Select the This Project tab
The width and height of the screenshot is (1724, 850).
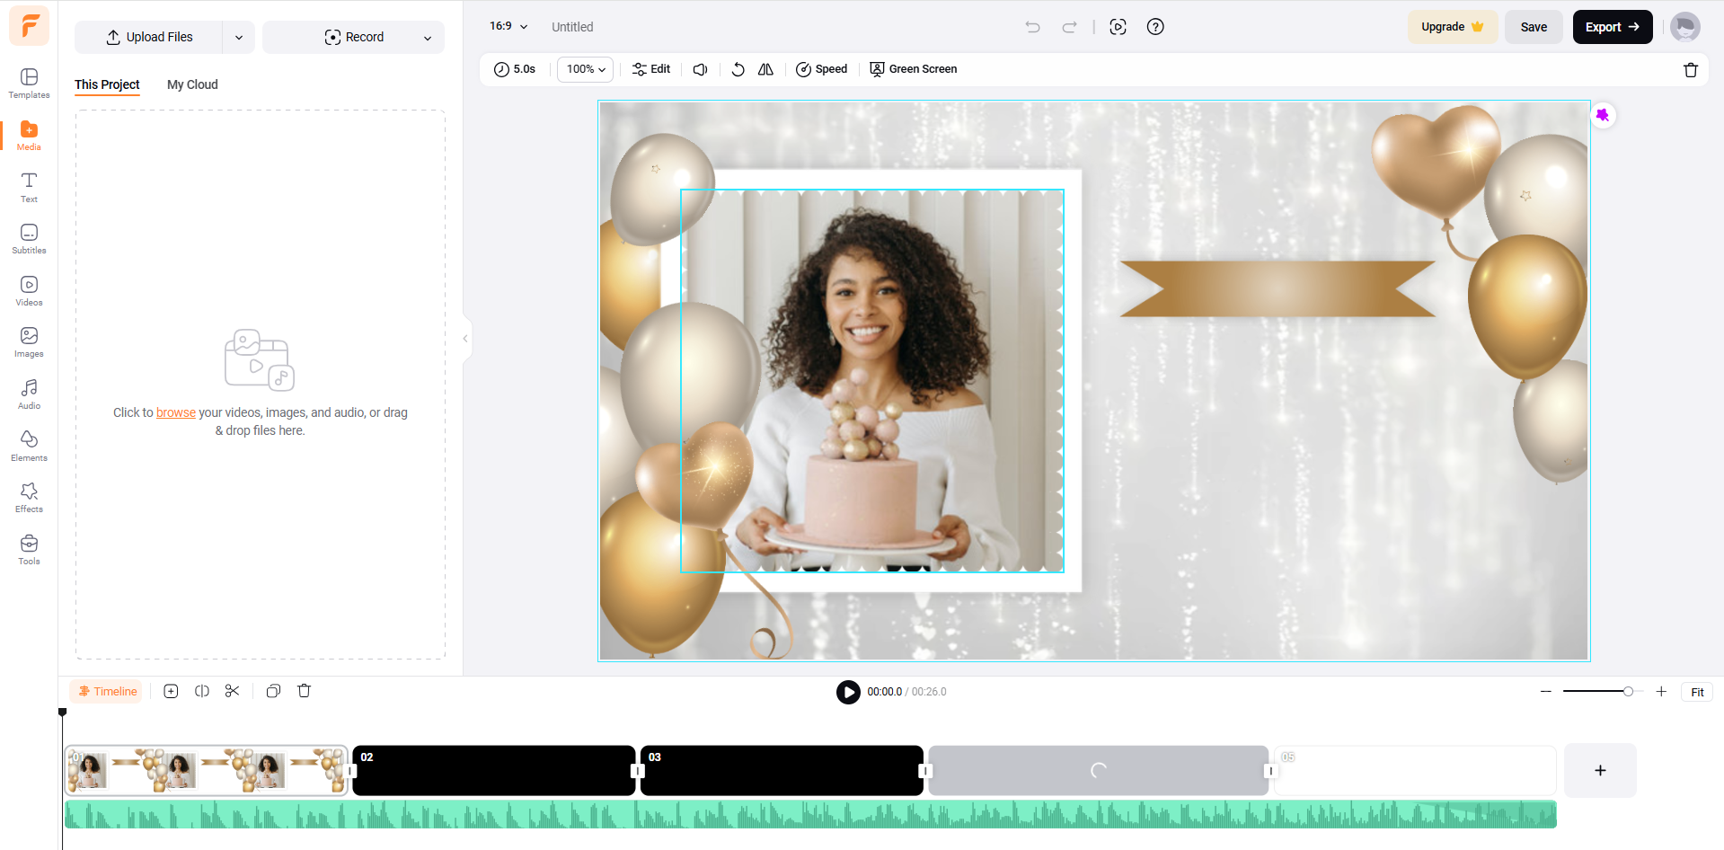coord(107,84)
